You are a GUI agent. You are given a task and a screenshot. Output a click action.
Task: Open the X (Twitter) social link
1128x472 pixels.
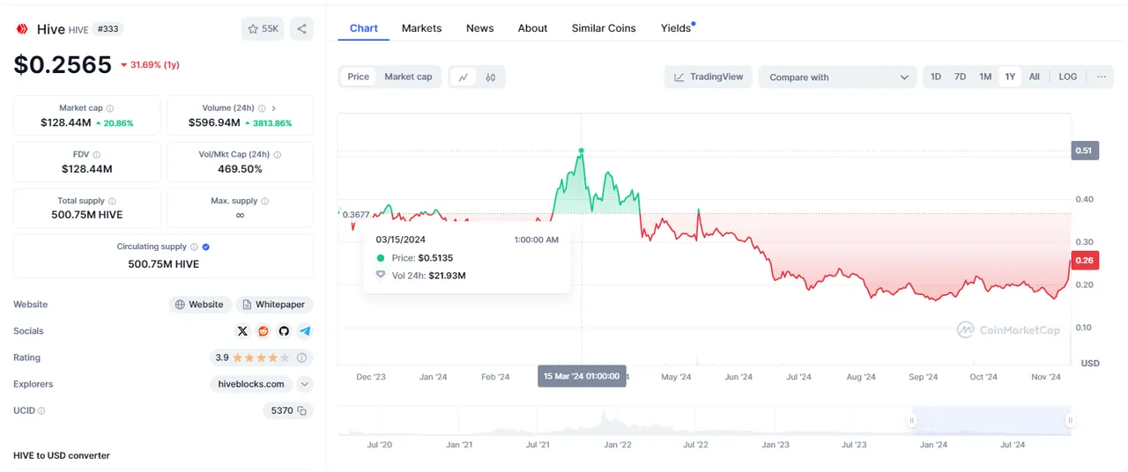[242, 331]
